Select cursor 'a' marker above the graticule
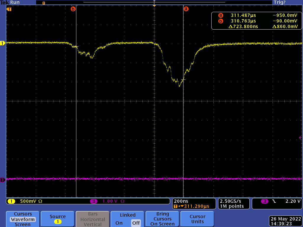303x227 pixels. (186, 9)
